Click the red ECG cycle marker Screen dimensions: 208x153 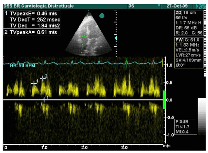pos(153,63)
